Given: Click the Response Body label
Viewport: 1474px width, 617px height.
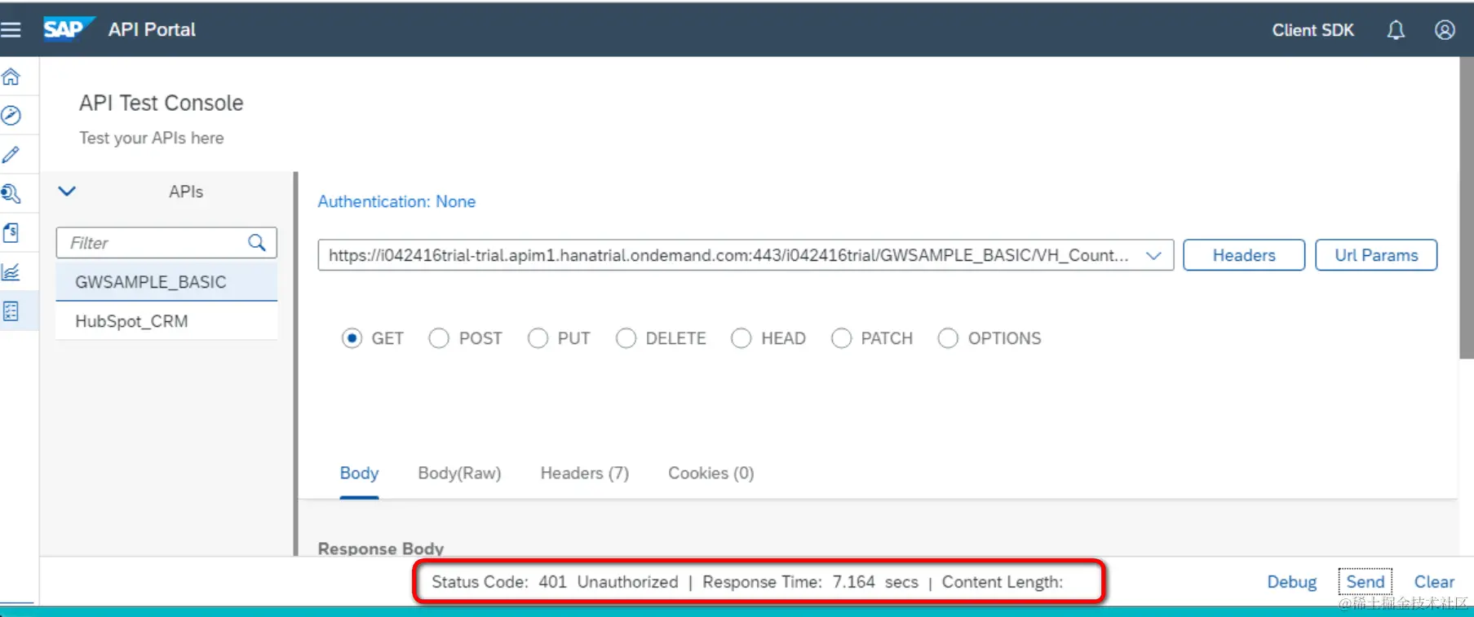Looking at the screenshot, I should pyautogui.click(x=381, y=549).
